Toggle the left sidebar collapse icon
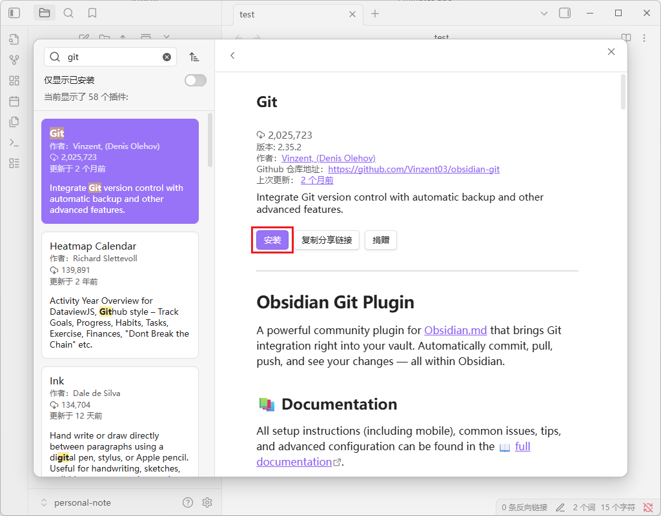 pyautogui.click(x=14, y=13)
